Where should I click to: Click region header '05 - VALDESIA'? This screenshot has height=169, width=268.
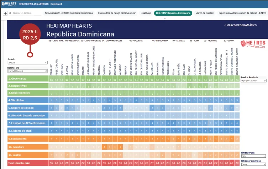click(136, 41)
